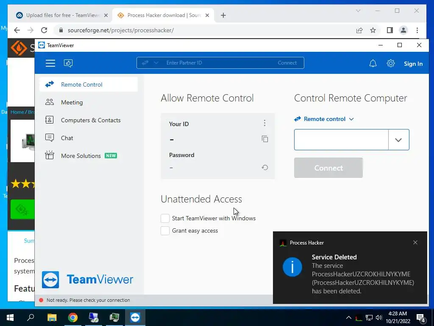The height and width of the screenshot is (326, 434).
Task: Open Windows notification center
Action: [x=421, y=318]
